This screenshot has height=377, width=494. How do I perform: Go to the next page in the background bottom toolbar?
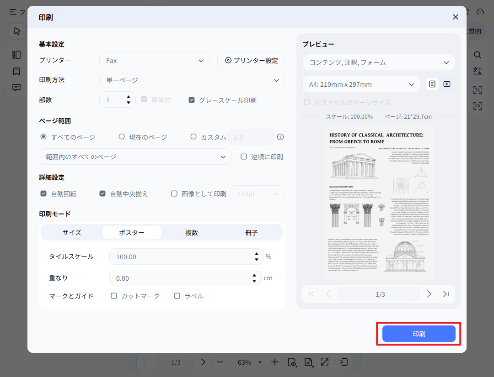pyautogui.click(x=203, y=362)
